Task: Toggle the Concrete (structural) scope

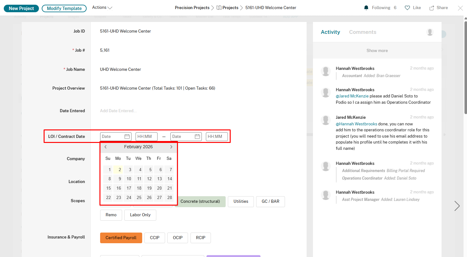Action: pyautogui.click(x=200, y=202)
